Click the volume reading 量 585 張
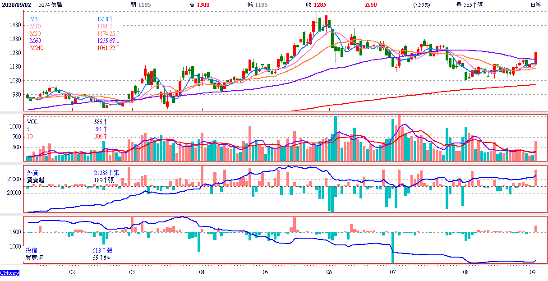This screenshot has height=281, width=548. click(x=470, y=5)
